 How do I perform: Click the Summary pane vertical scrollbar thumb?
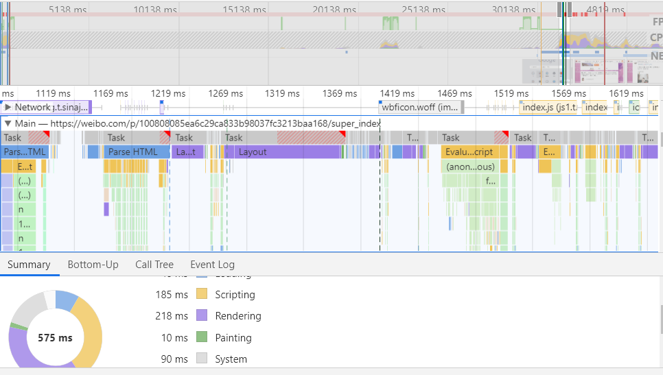[662, 319]
